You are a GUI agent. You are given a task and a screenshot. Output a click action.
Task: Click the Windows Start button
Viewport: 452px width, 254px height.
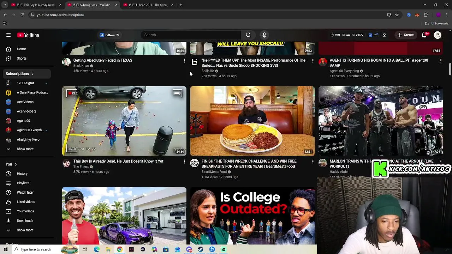pos(6,249)
